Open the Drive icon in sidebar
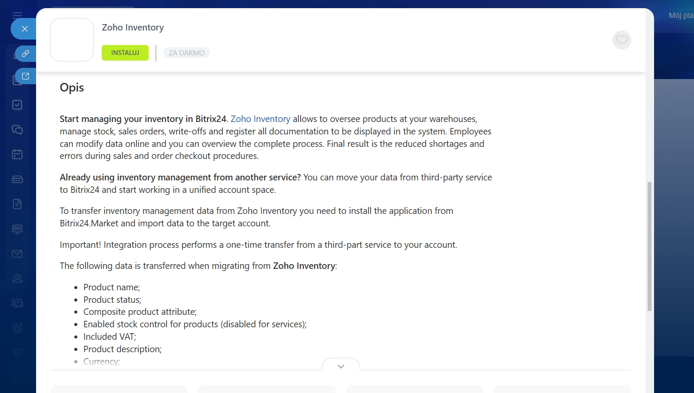The image size is (694, 393). (17, 180)
